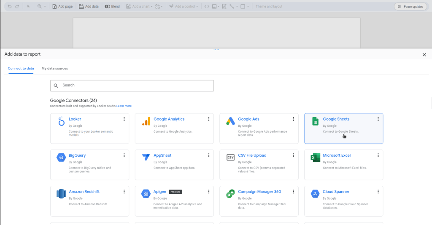Viewport: 432px width, 225px height.
Task: Click the connector Search field
Action: [132, 86]
